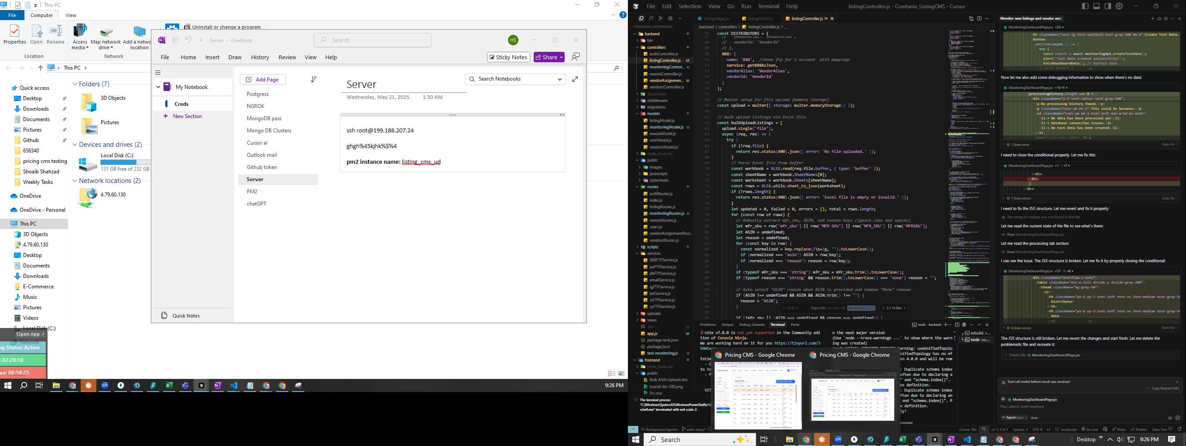The width and height of the screenshot is (1186, 446).
Task: Open Draw tab in OneNote
Action: (x=235, y=57)
